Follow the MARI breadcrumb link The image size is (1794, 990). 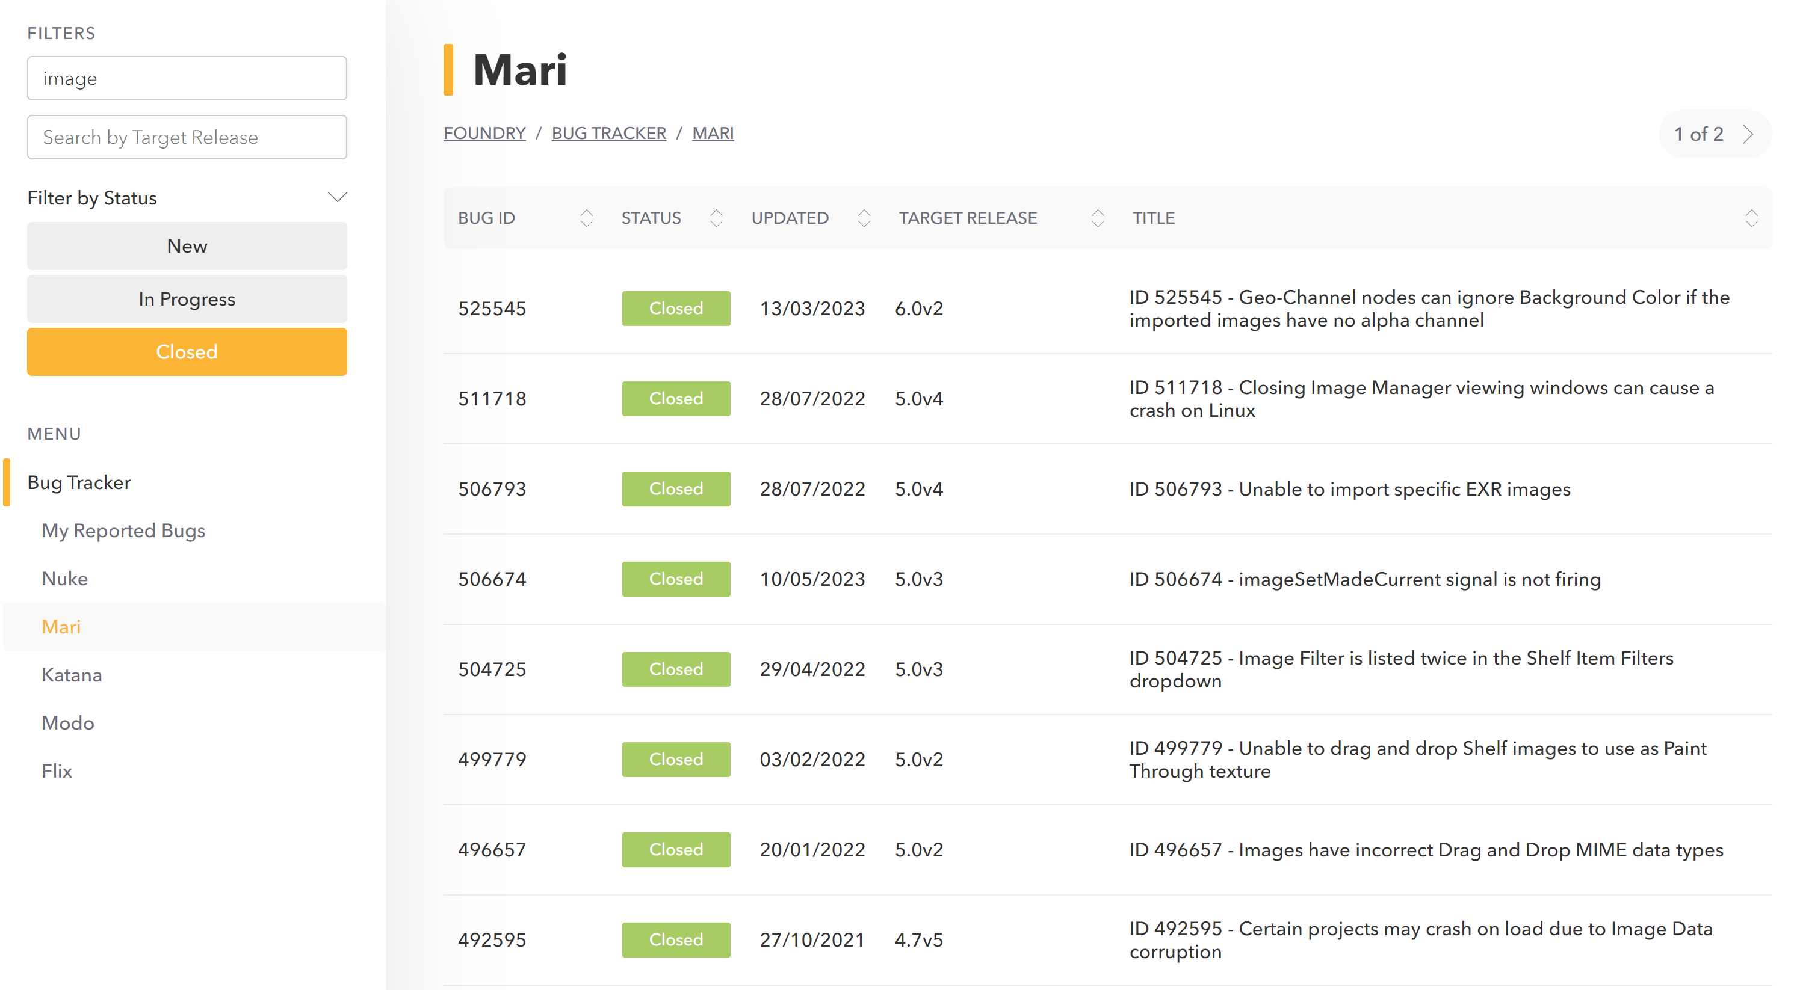pos(713,133)
